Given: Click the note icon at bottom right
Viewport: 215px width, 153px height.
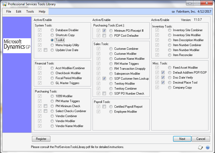Looking at the screenshot, I should pos(201,147).
